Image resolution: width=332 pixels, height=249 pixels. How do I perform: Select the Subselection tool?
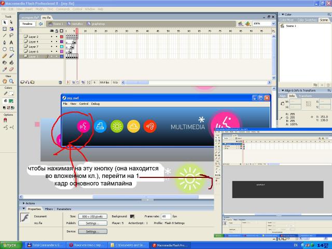[11, 22]
